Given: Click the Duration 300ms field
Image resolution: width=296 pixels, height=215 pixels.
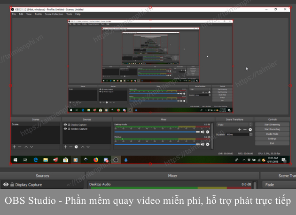Looking at the screenshot, I should [238, 134].
